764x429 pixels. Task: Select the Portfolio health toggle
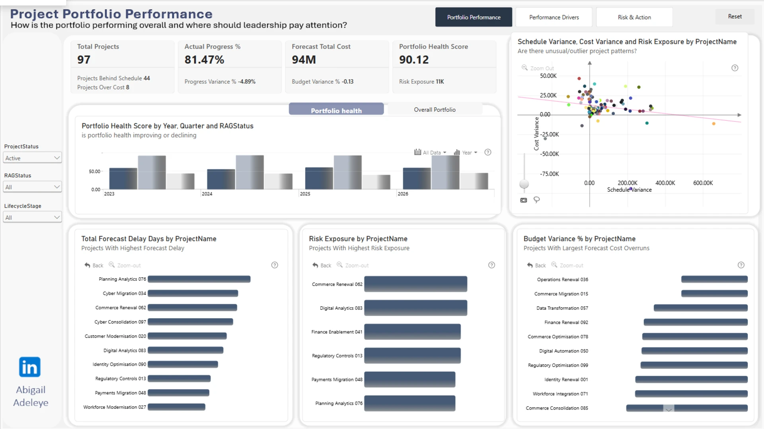tap(336, 110)
